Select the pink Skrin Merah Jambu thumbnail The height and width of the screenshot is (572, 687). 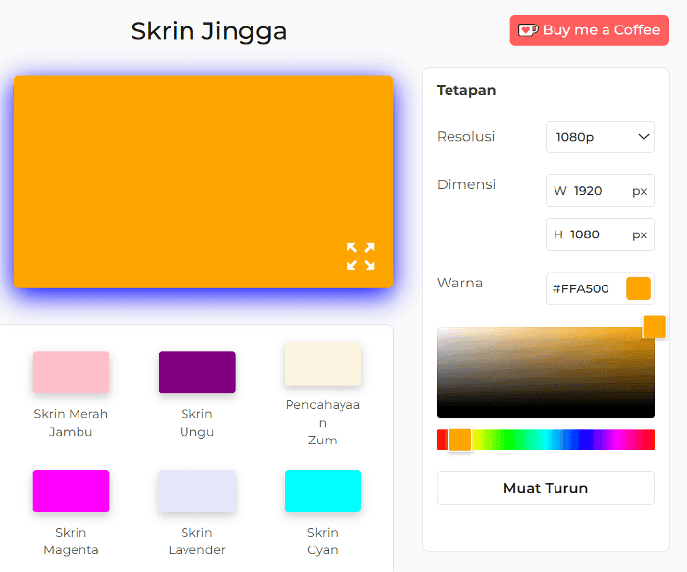(x=71, y=372)
